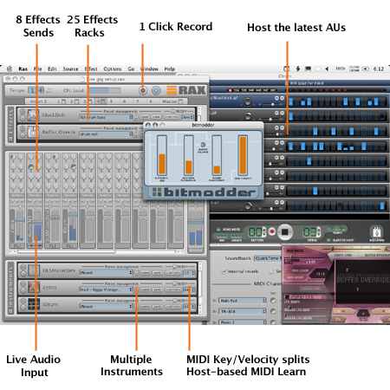This screenshot has width=390, height=390.
Task: Click the MIDI Drag icon in iDrum
Action: (377, 232)
